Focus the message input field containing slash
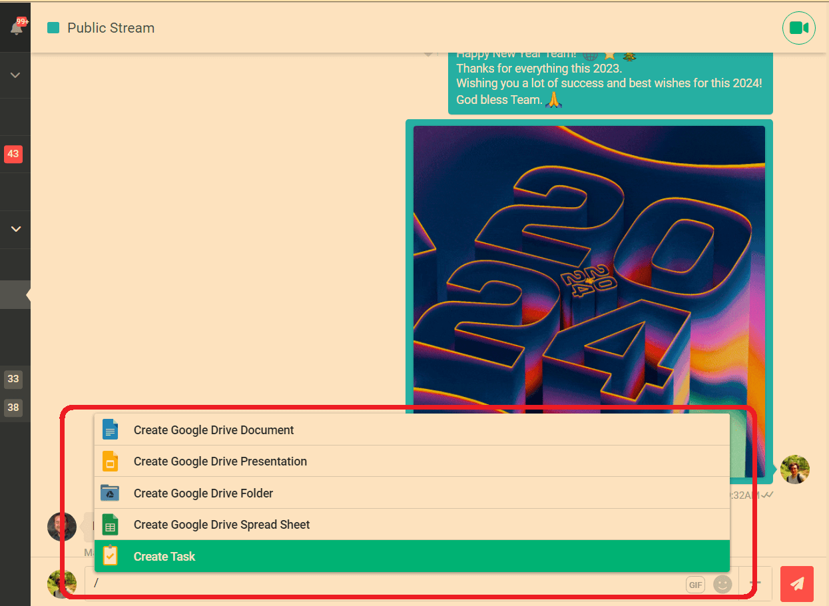 [x=386, y=584]
